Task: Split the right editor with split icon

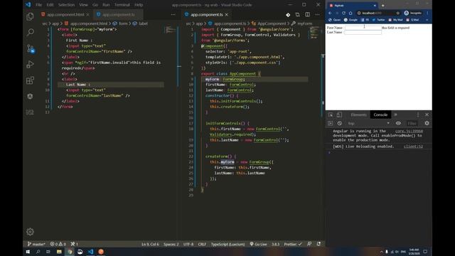Action: click(x=307, y=14)
